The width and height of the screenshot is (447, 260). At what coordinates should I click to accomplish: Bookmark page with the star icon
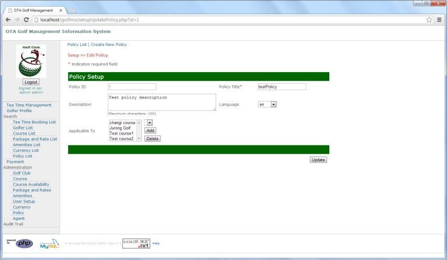tap(429, 20)
